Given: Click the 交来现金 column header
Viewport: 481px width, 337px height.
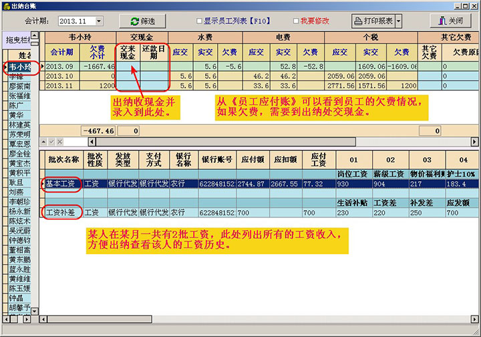Looking at the screenshot, I should point(128,51).
